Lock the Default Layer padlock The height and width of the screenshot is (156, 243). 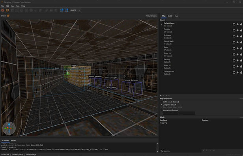click(x=241, y=24)
